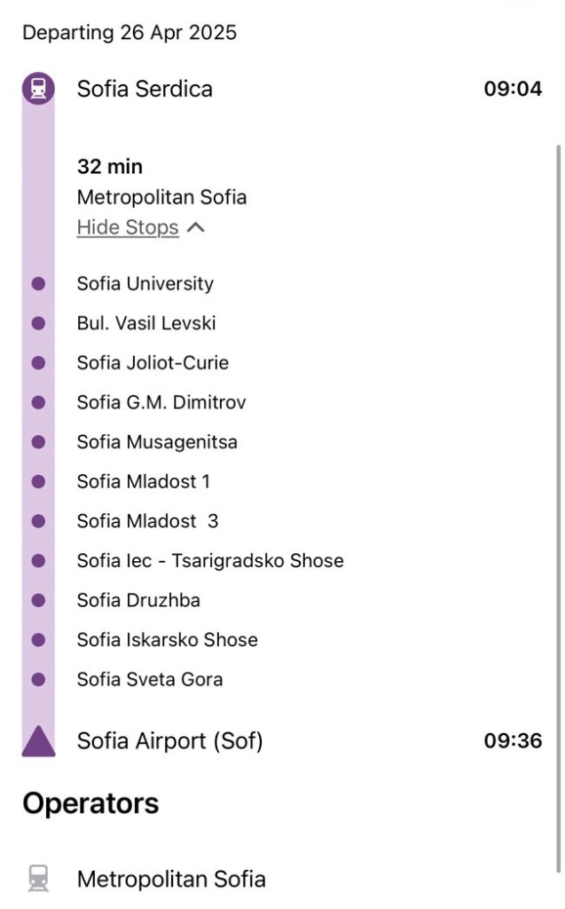Open the Metropolitan Sofia operator entry
Image resolution: width=565 pixels, height=909 pixels.
click(x=171, y=879)
